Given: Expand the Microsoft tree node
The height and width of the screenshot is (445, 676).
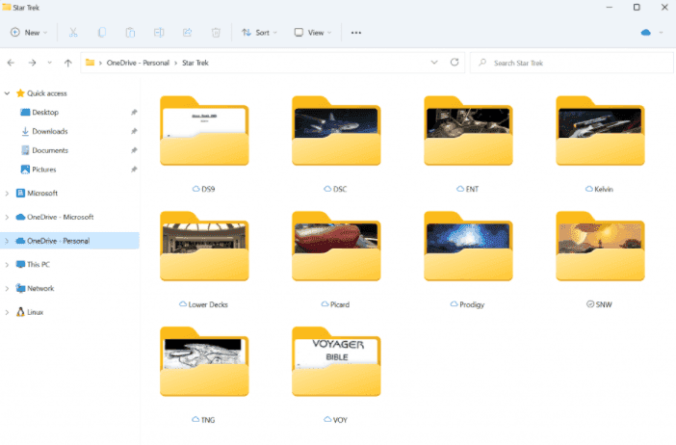Looking at the screenshot, I should point(7,194).
